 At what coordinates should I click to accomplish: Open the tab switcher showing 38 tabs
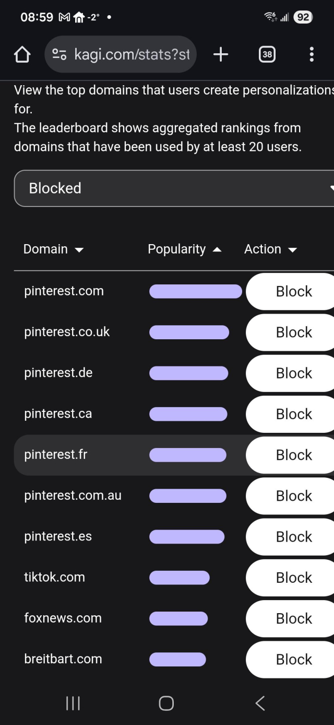coord(267,54)
